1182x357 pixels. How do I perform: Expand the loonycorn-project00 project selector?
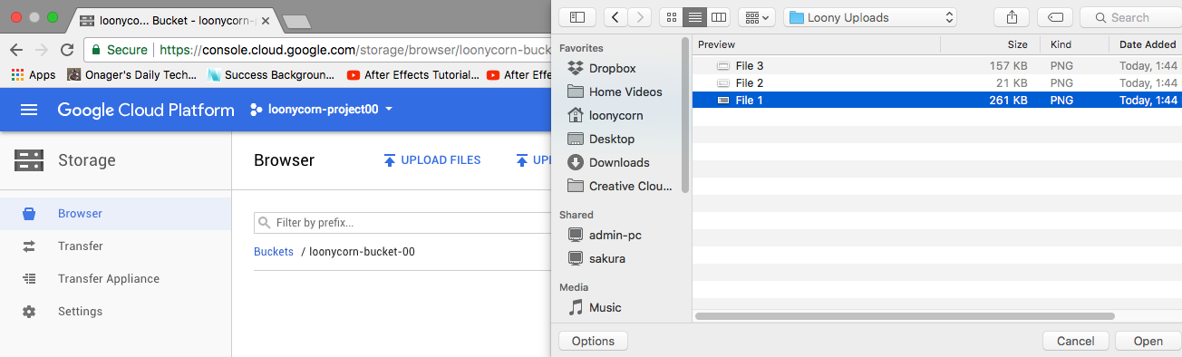322,110
